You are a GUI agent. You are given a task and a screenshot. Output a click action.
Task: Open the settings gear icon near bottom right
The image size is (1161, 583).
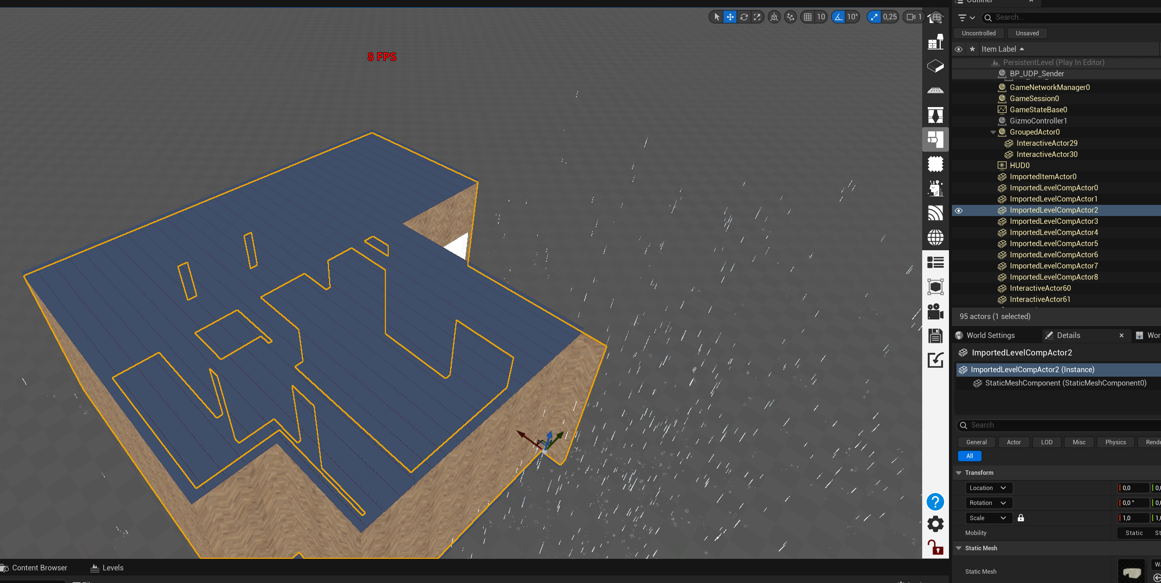click(x=935, y=524)
